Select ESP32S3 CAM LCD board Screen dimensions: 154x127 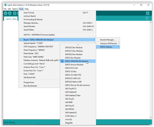click(78, 78)
